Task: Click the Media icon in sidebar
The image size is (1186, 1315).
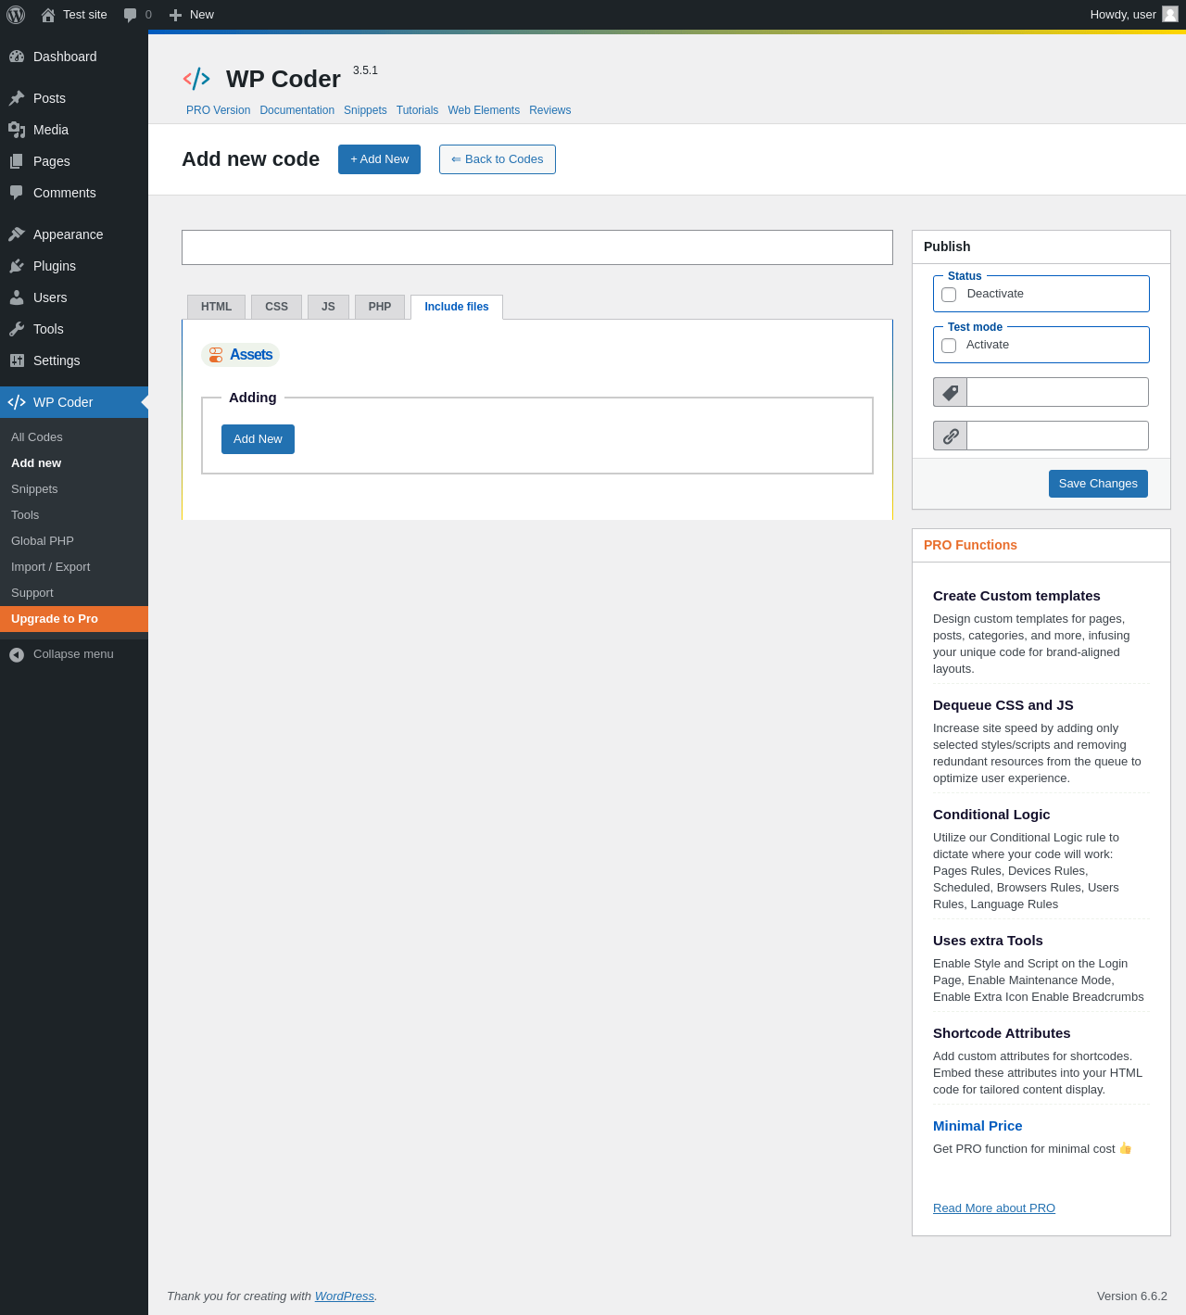Action: click(x=17, y=130)
